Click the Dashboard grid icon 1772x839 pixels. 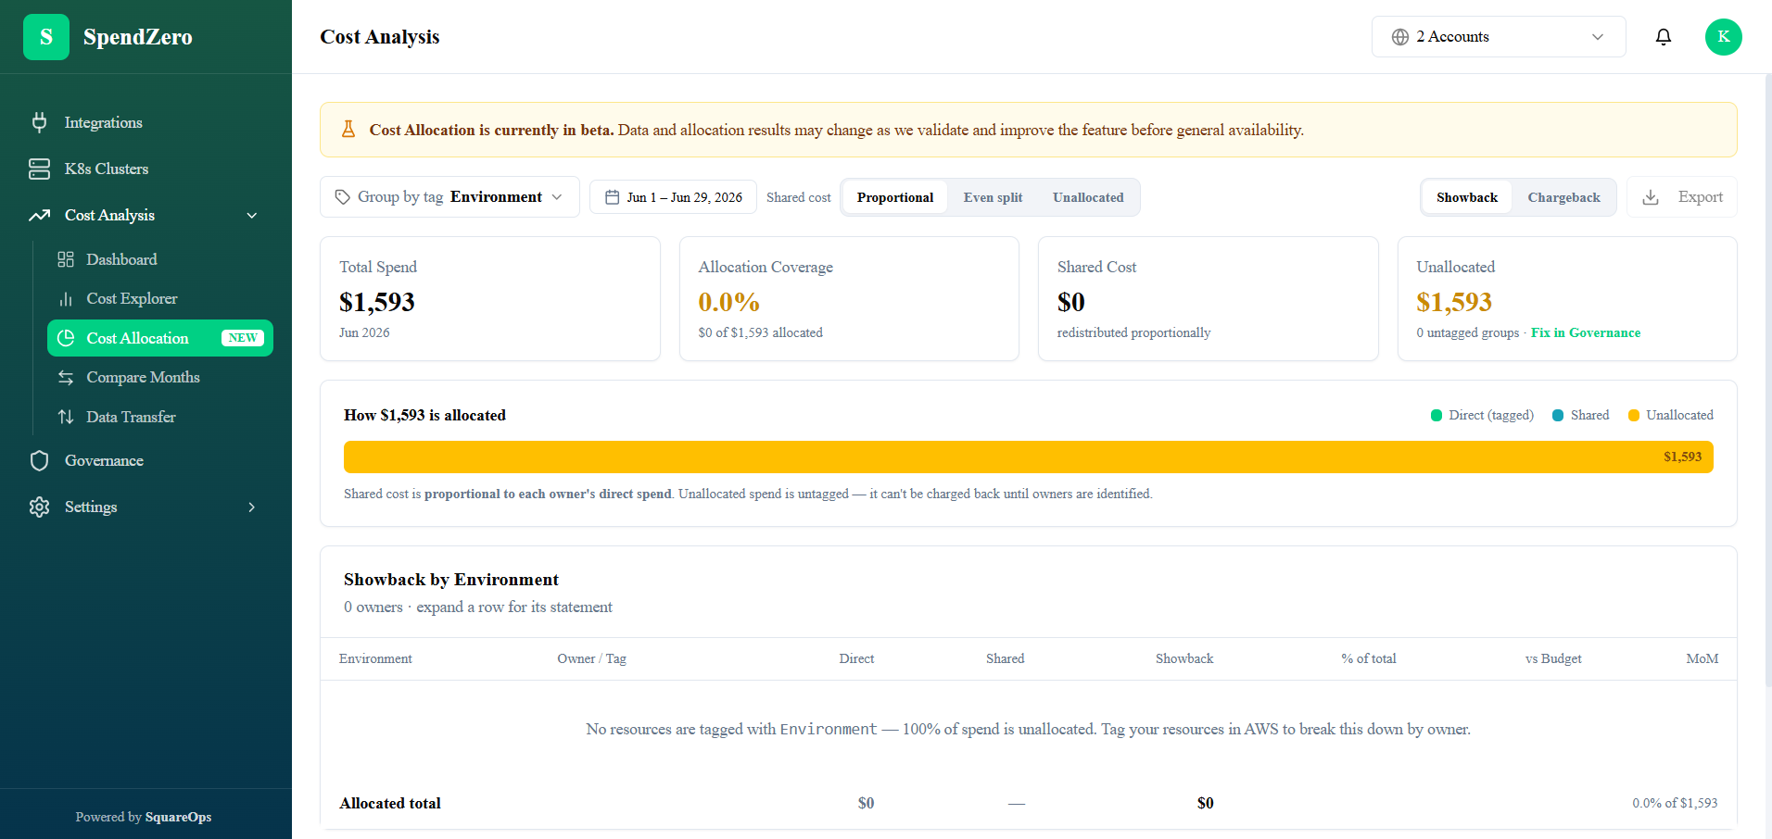click(x=66, y=259)
